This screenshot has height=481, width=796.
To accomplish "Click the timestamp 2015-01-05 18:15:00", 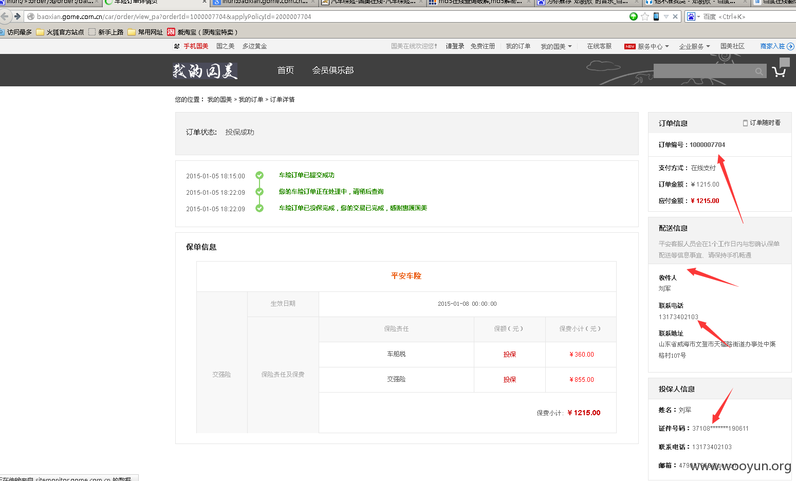I will click(x=215, y=176).
